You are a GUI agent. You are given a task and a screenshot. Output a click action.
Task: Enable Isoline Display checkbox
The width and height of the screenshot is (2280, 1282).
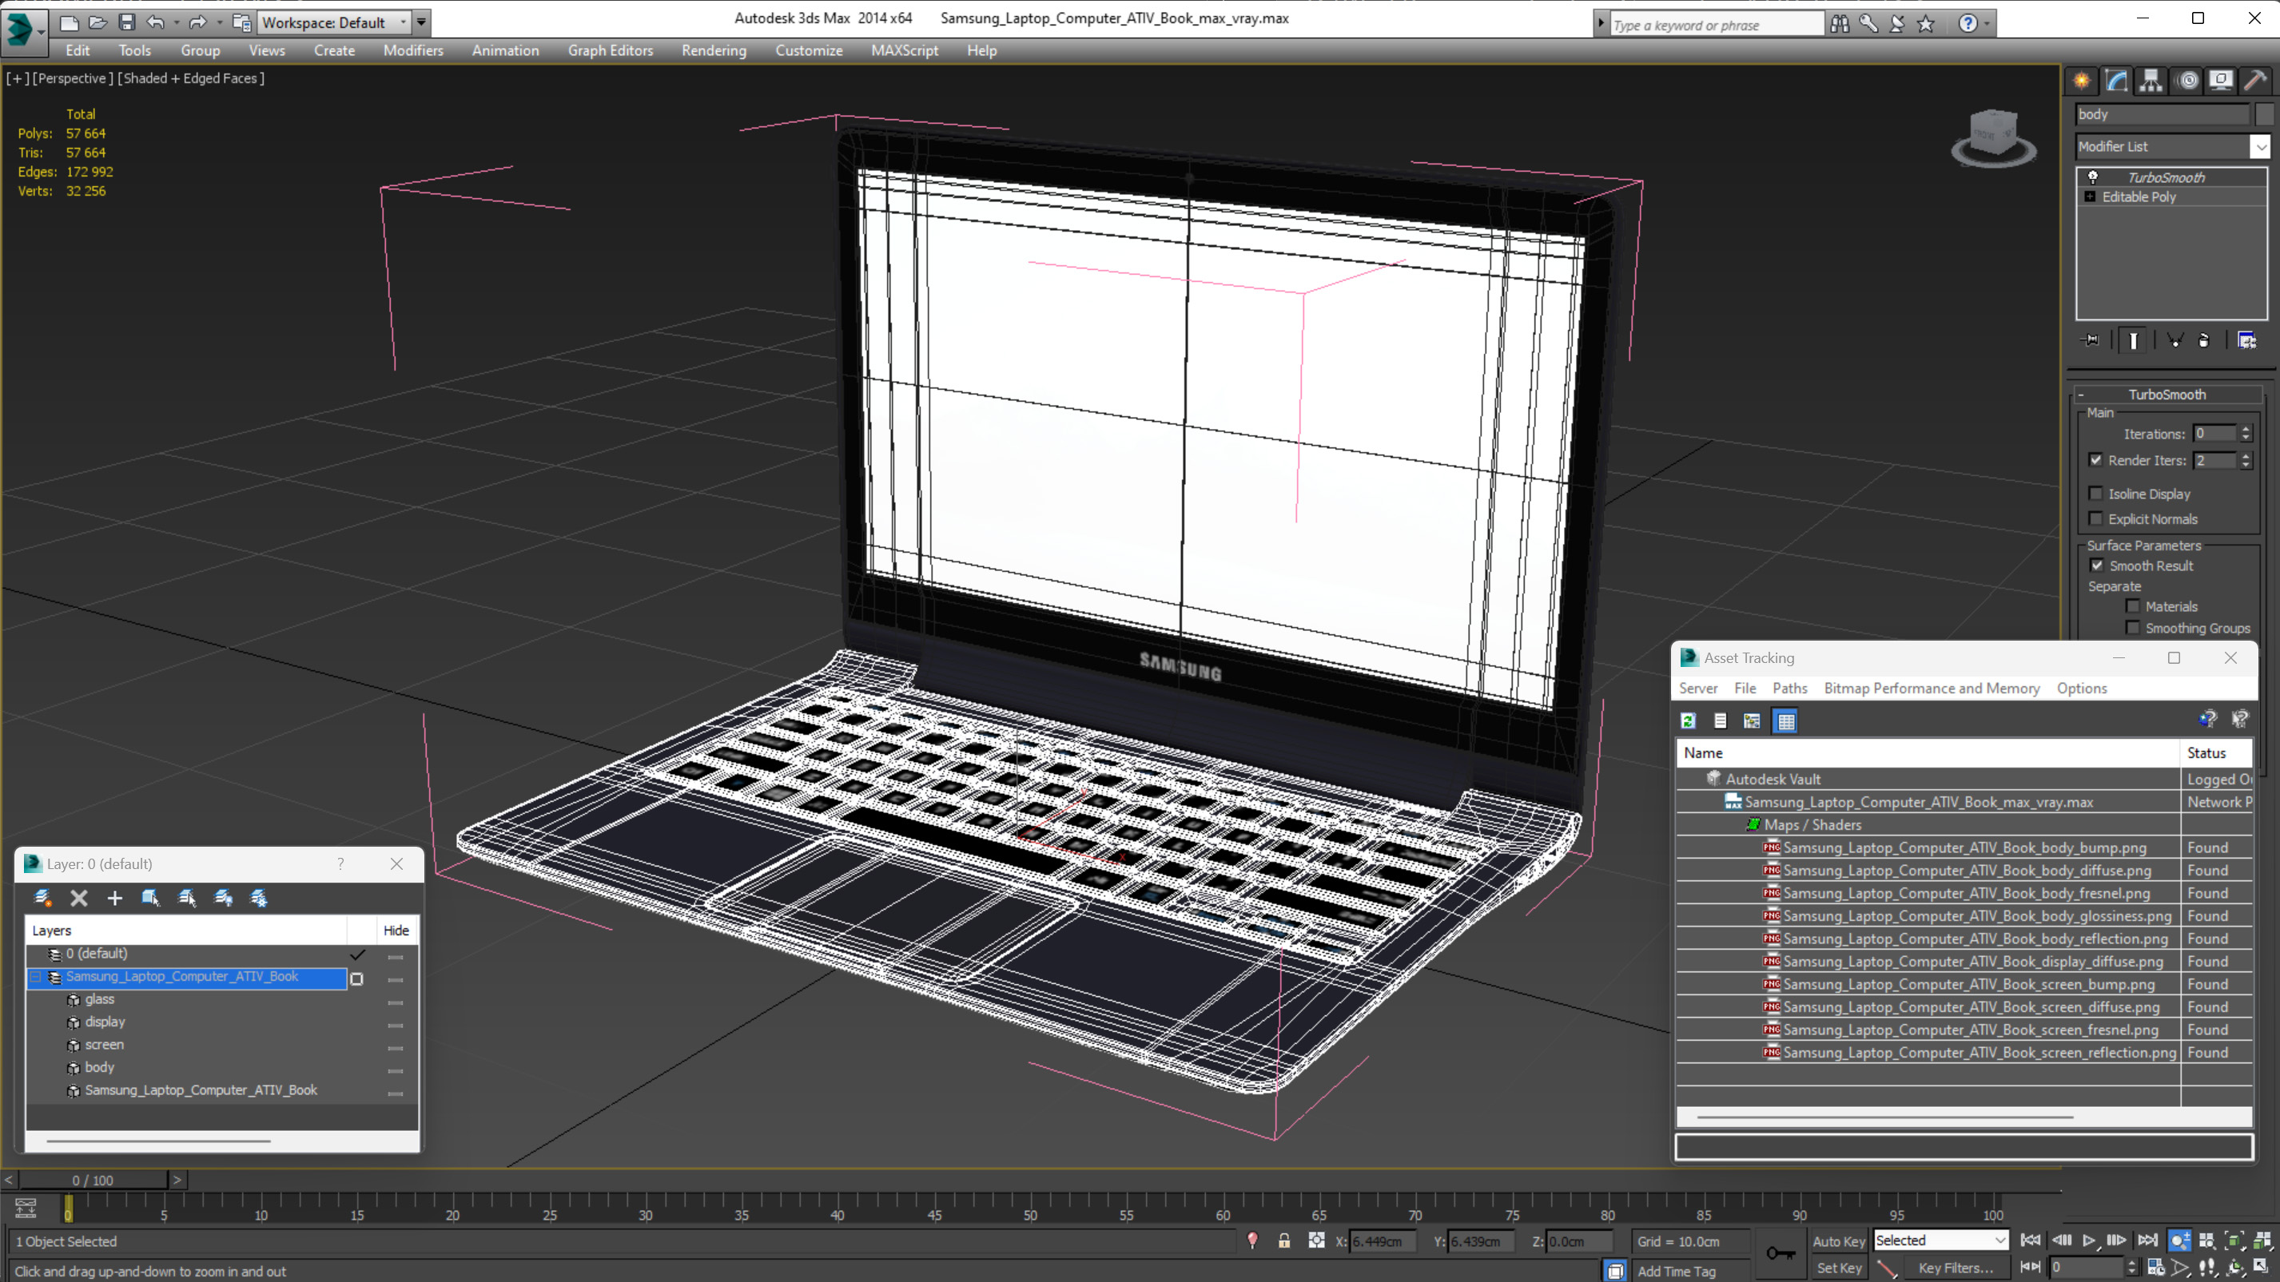(2095, 494)
